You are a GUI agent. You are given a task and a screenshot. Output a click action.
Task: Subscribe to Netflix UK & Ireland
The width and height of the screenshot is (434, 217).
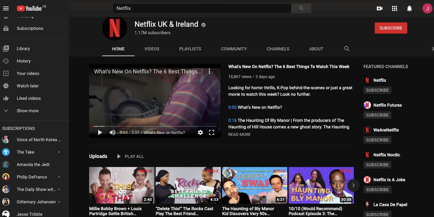pos(391,28)
